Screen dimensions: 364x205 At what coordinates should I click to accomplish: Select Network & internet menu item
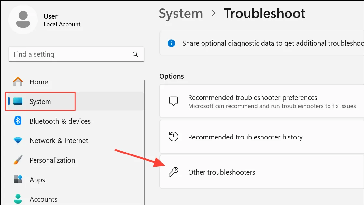(x=74, y=140)
